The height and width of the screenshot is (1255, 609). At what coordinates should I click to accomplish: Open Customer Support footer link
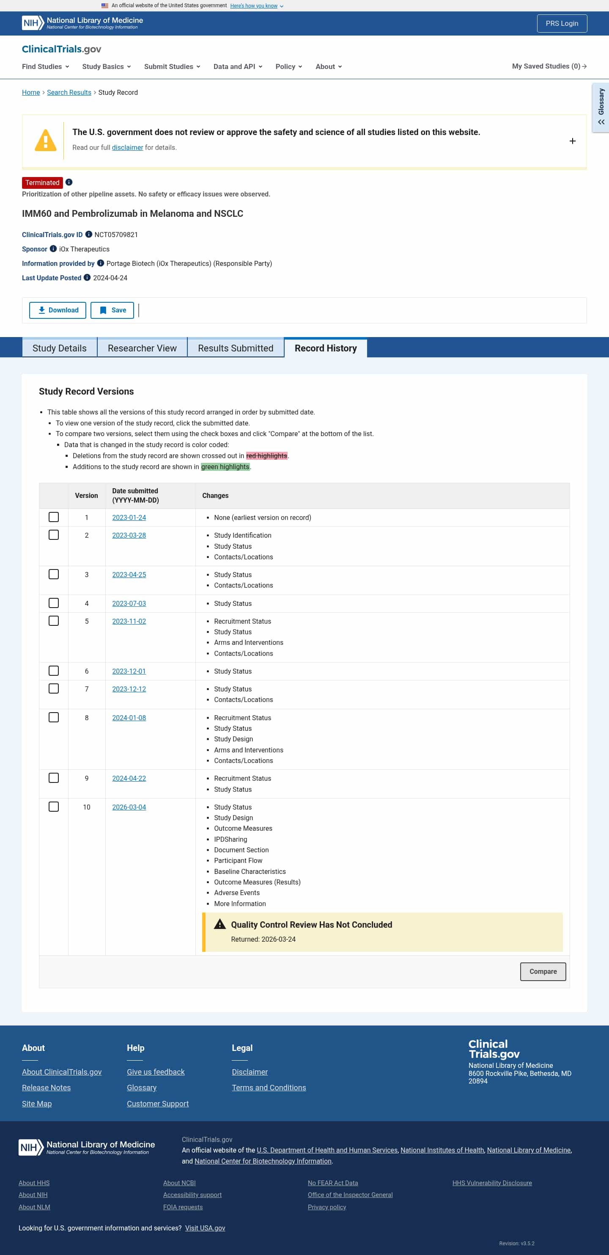click(x=158, y=1103)
